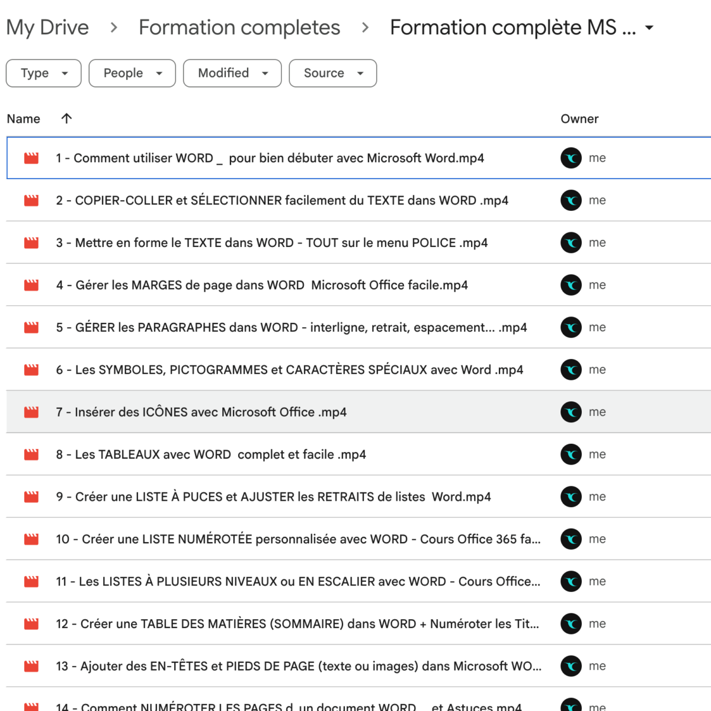The width and height of the screenshot is (711, 711).
Task: Click the Owner column header
Action: pyautogui.click(x=579, y=118)
